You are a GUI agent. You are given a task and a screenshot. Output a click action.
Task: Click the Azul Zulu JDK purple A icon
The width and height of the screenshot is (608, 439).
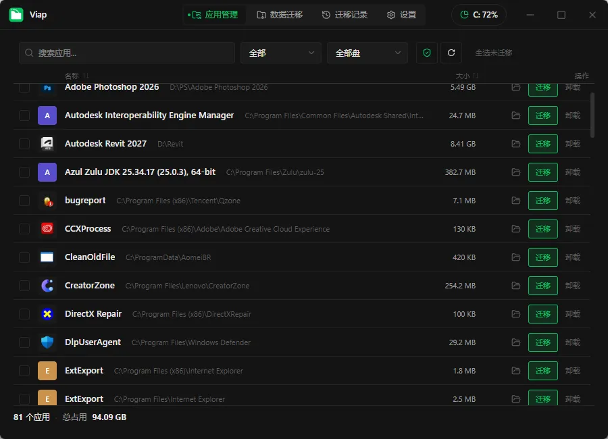click(x=47, y=172)
